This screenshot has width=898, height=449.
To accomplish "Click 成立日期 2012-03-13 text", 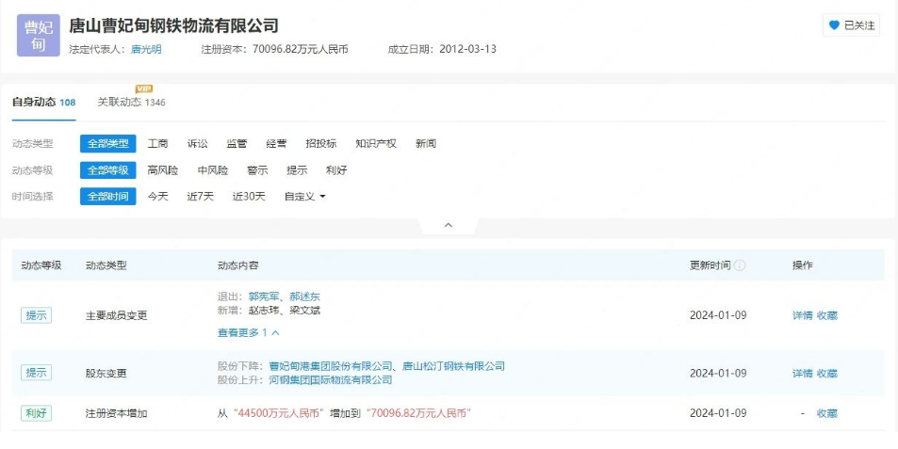I will click(x=442, y=49).
